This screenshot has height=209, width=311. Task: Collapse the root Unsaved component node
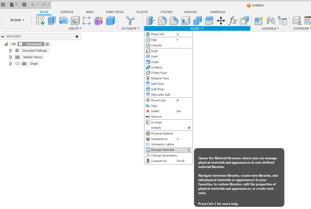click(x=6, y=44)
